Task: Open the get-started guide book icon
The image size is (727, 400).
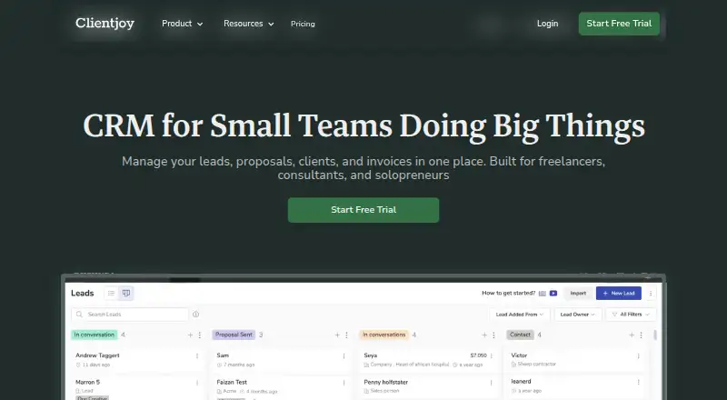Action: pyautogui.click(x=542, y=294)
